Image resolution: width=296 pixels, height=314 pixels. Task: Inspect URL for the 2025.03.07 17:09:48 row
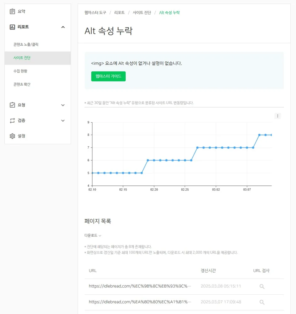(262, 302)
